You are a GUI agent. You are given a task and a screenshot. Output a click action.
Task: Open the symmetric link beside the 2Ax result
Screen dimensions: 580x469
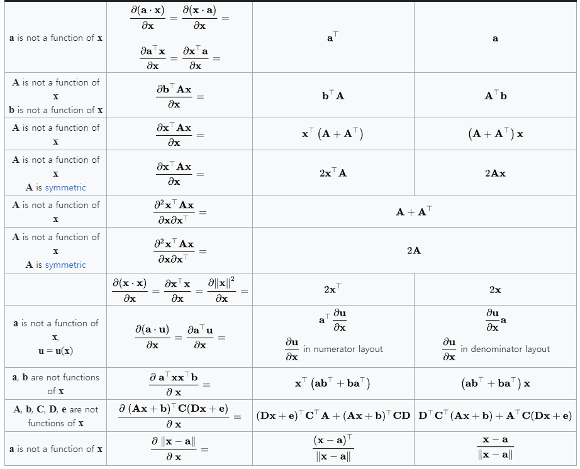(x=65, y=187)
